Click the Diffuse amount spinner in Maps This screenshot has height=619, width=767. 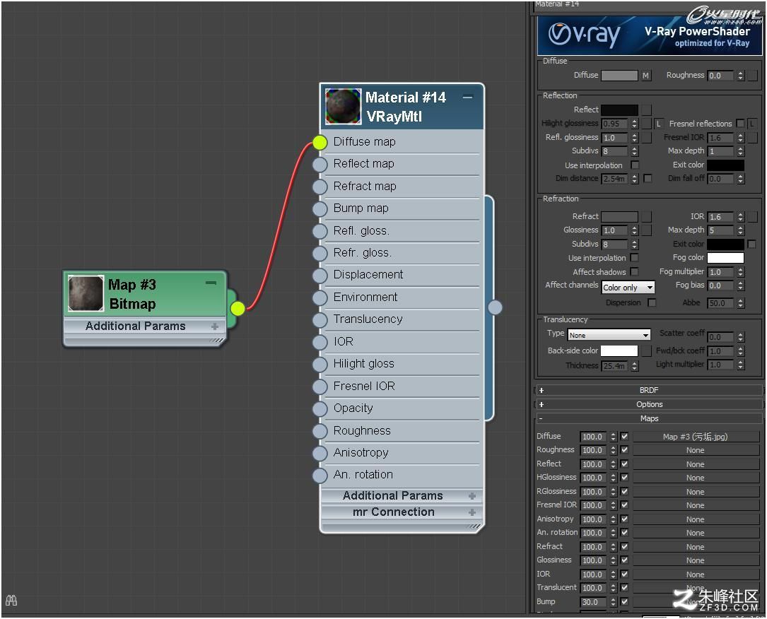(x=613, y=437)
